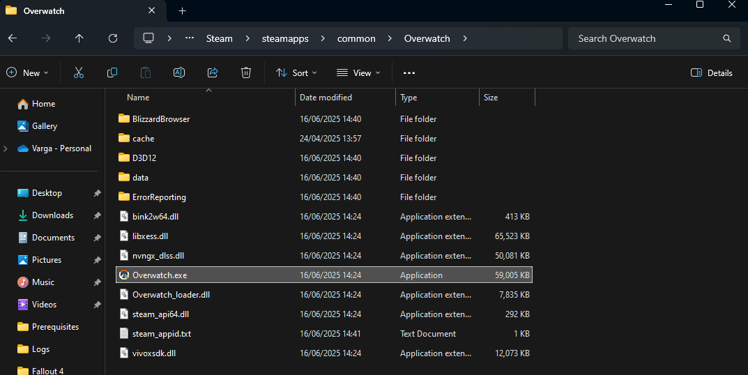Expand chevron after Steam in path
This screenshot has height=375, width=748.
(247, 38)
